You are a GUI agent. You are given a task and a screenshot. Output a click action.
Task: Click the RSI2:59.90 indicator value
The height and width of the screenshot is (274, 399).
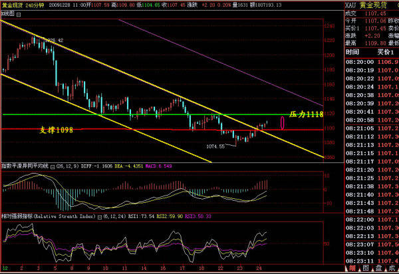(170, 216)
